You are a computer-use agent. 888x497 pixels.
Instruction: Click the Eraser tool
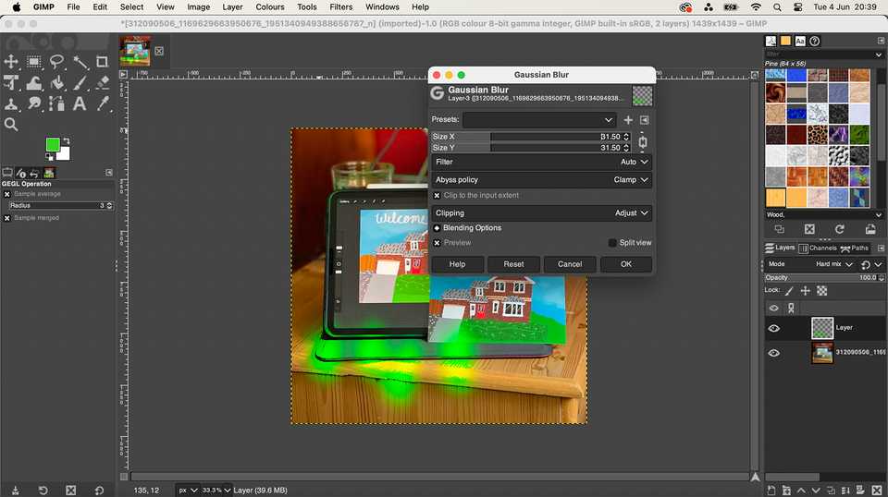(x=102, y=83)
